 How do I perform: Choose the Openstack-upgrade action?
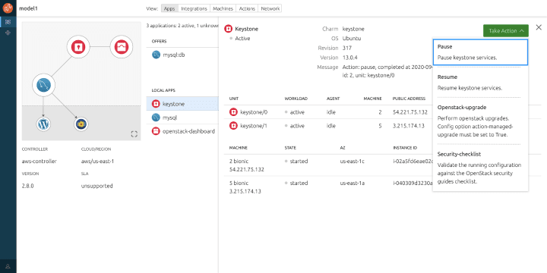coord(480,121)
